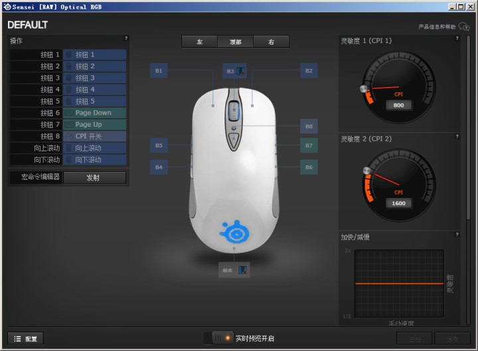This screenshot has height=351, width=478.
Task: Open 按钮 3 action assignment
Action: coord(94,78)
